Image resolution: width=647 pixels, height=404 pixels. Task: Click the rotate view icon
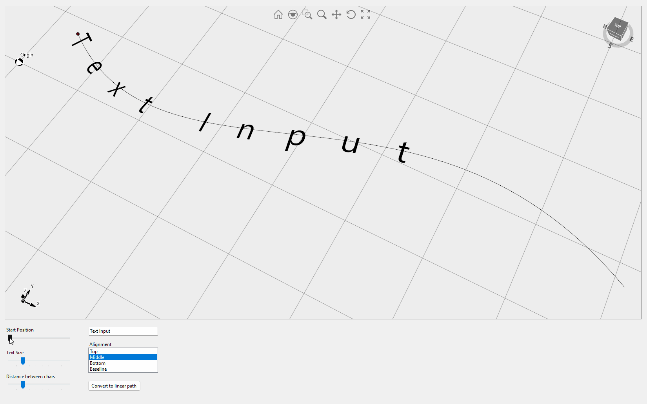coord(351,15)
